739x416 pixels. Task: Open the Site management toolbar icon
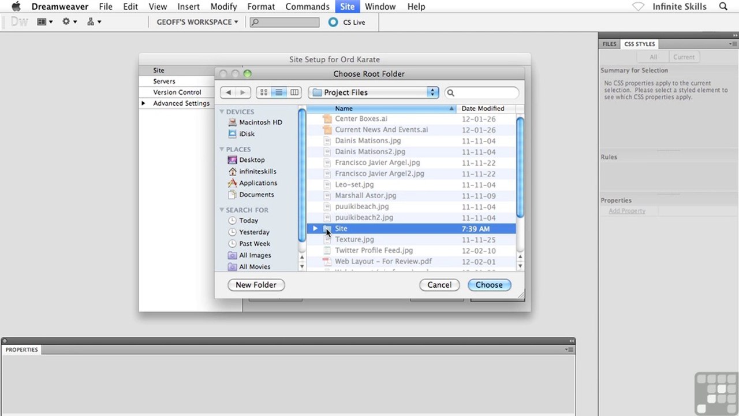point(94,22)
